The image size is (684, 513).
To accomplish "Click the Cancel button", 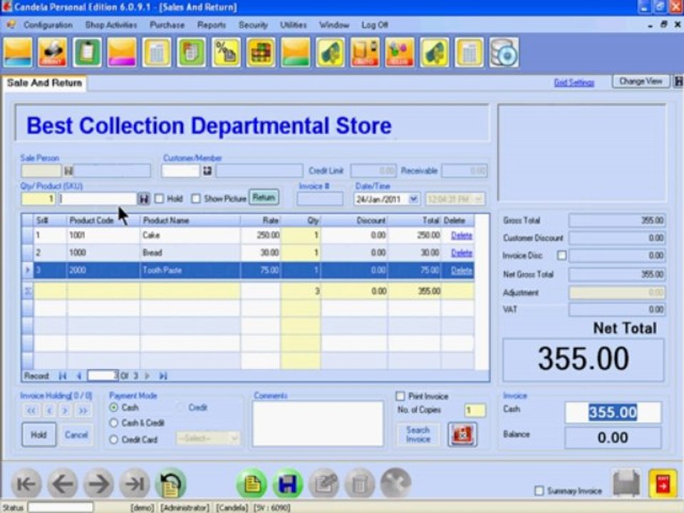I will click(76, 435).
